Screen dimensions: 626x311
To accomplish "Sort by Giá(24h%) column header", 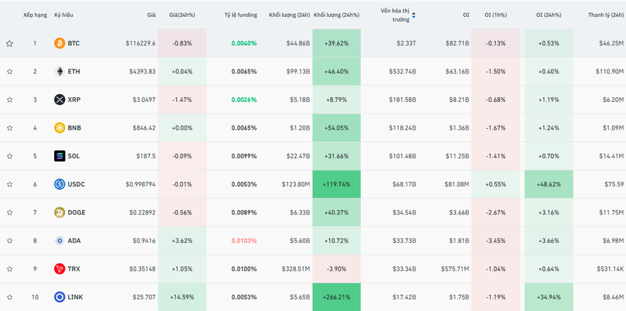I will coord(182,15).
